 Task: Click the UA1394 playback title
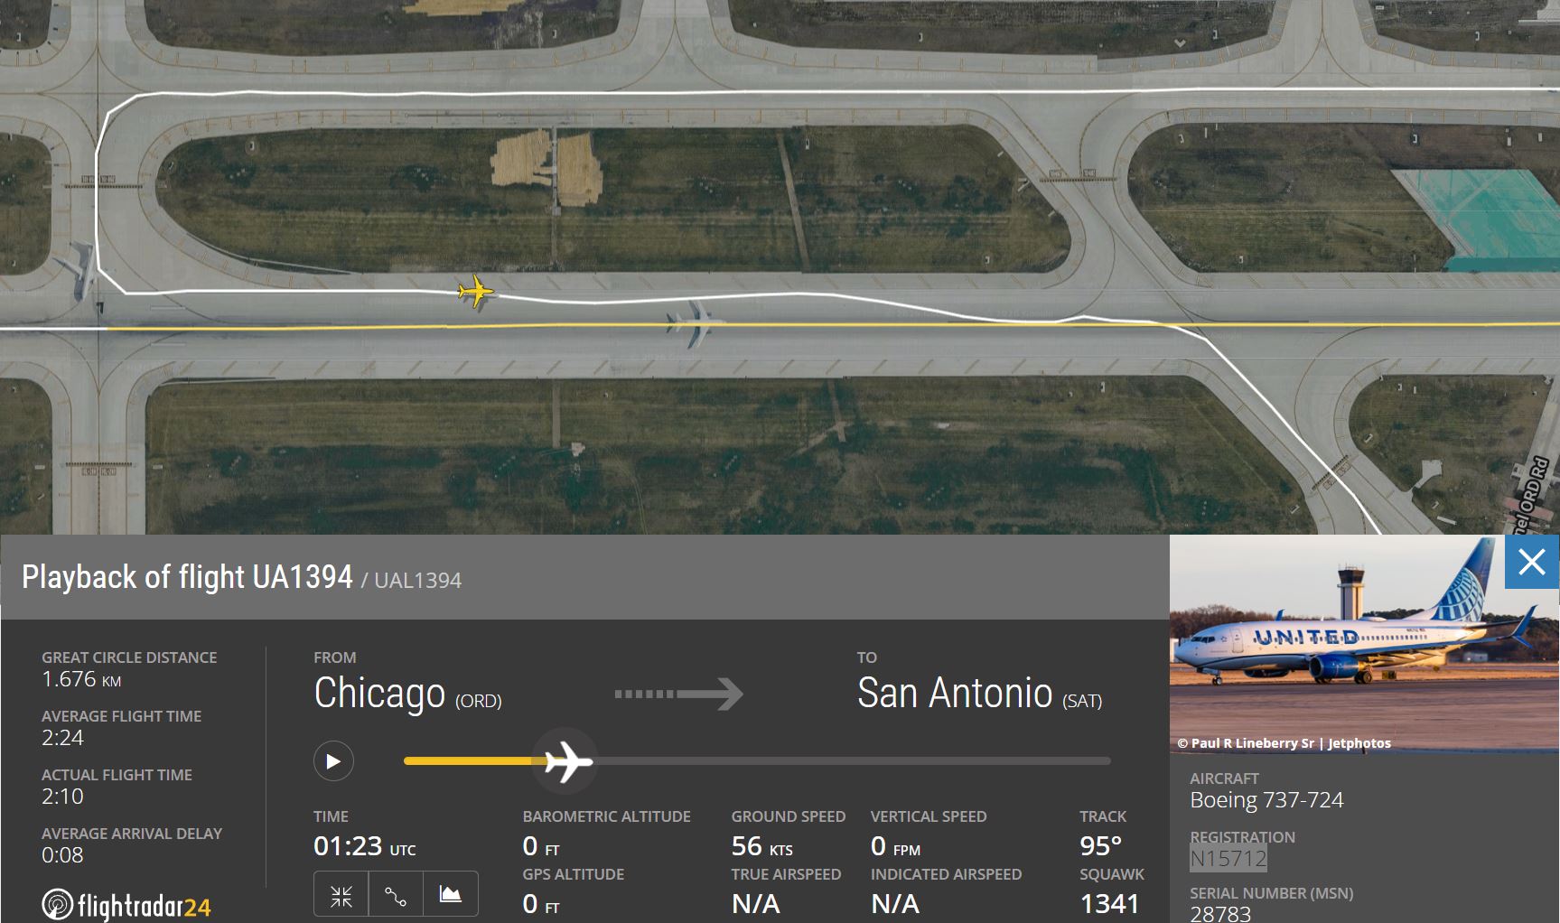coord(187,577)
